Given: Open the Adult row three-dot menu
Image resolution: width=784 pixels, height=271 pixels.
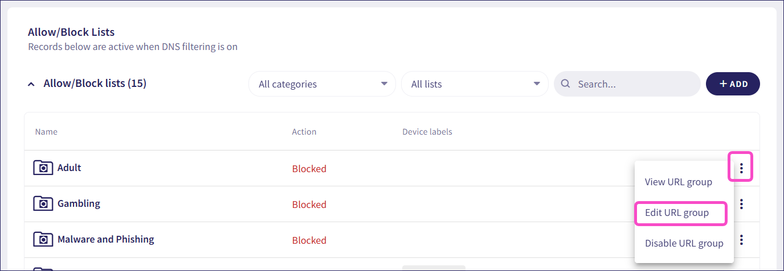Looking at the screenshot, I should click(x=741, y=168).
